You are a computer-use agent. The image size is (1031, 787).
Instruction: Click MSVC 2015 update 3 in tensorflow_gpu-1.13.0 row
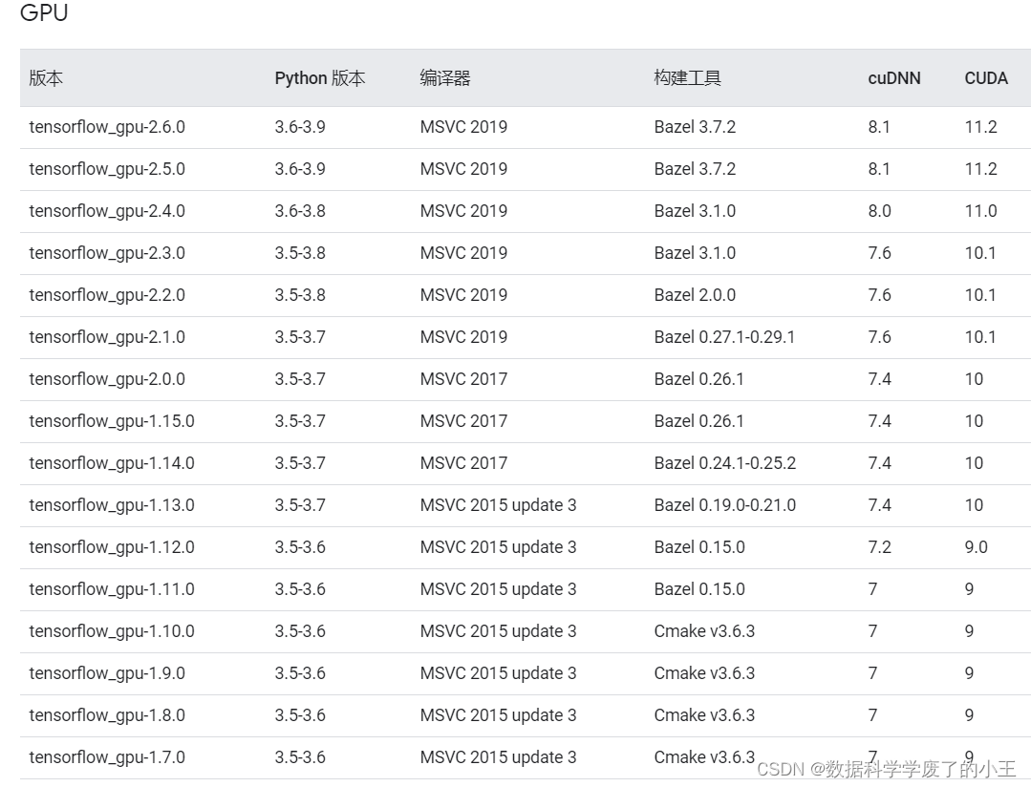tap(499, 505)
